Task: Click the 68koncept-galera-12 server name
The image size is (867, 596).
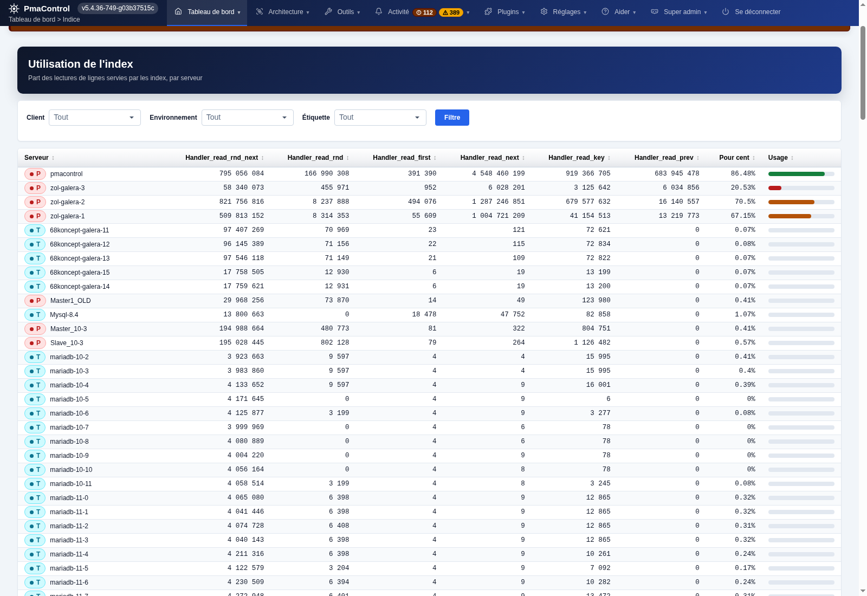Action: [x=80, y=244]
